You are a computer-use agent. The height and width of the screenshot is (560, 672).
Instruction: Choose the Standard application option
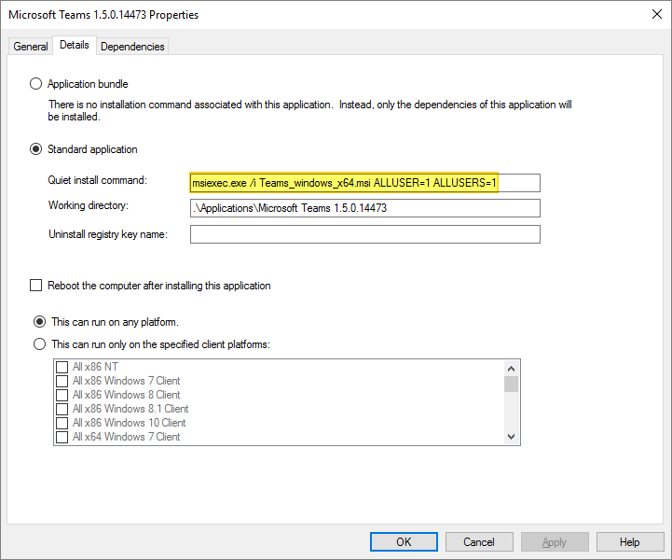pyautogui.click(x=37, y=149)
